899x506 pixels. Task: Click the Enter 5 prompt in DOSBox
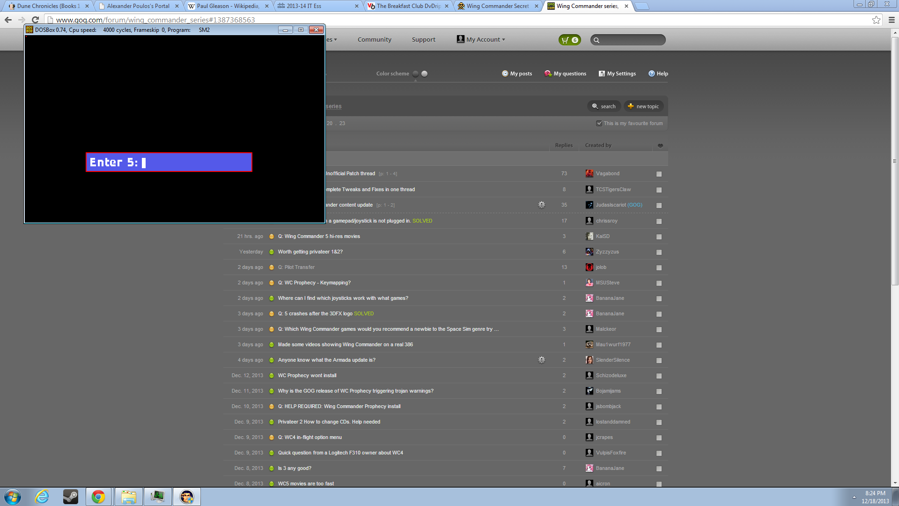coord(169,162)
